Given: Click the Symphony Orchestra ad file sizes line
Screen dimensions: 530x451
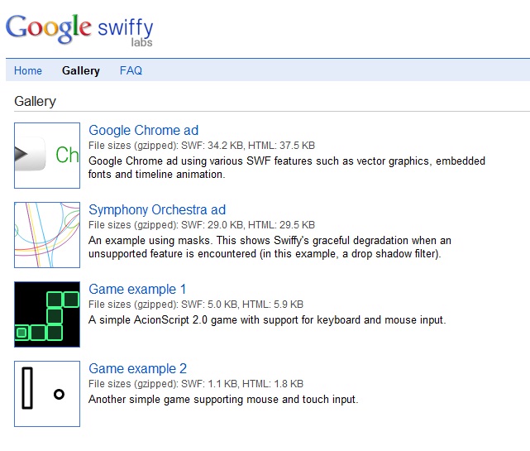Looking at the screenshot, I should coord(202,224).
